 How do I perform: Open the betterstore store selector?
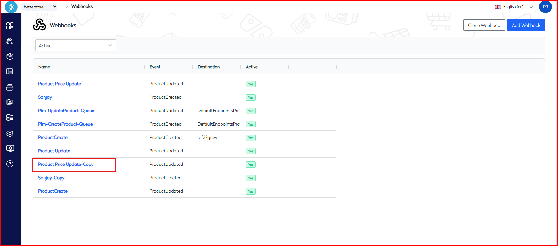point(39,7)
